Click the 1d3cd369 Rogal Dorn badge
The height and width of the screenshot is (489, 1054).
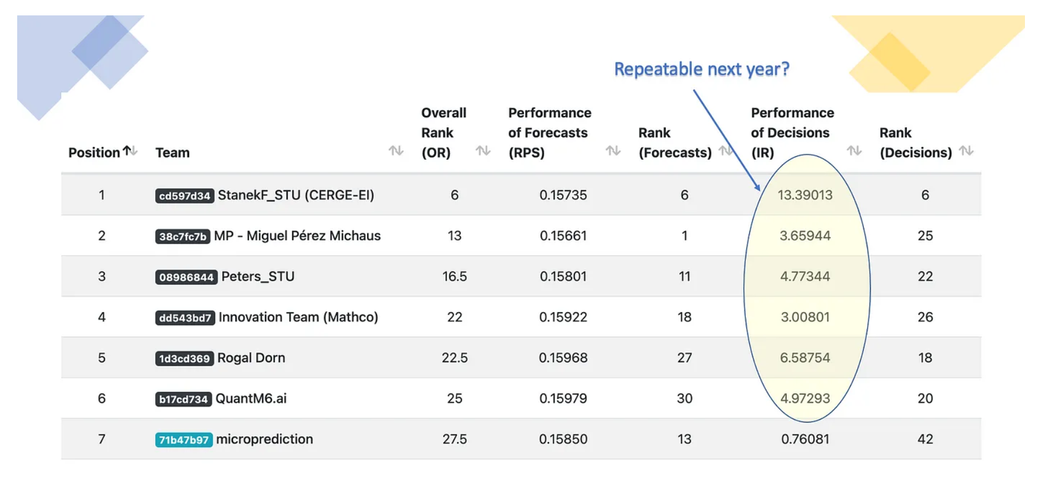click(x=184, y=359)
